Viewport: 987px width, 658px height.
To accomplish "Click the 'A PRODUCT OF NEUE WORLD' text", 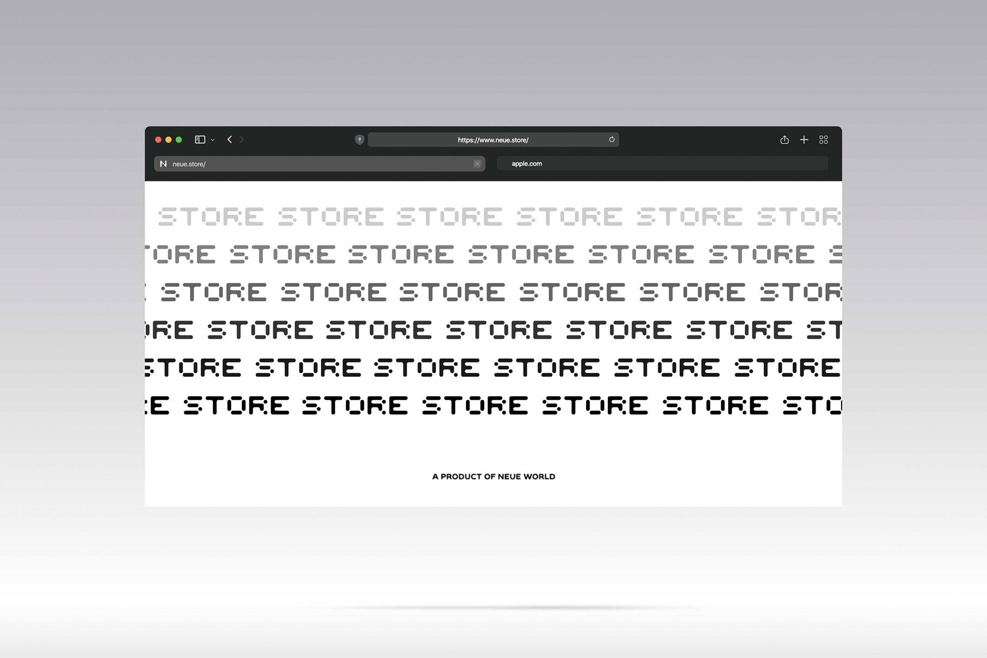I will click(493, 476).
